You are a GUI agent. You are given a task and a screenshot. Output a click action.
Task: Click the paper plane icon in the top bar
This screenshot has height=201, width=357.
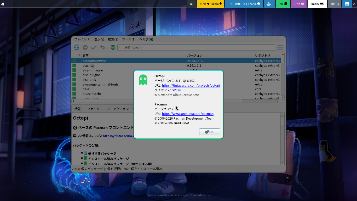3,4
